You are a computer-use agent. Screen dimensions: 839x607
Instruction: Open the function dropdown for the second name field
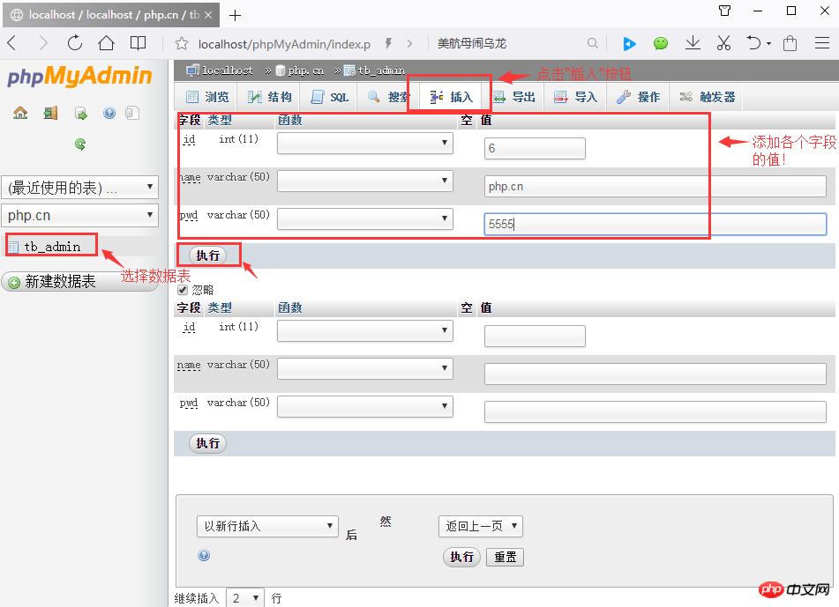pos(365,368)
